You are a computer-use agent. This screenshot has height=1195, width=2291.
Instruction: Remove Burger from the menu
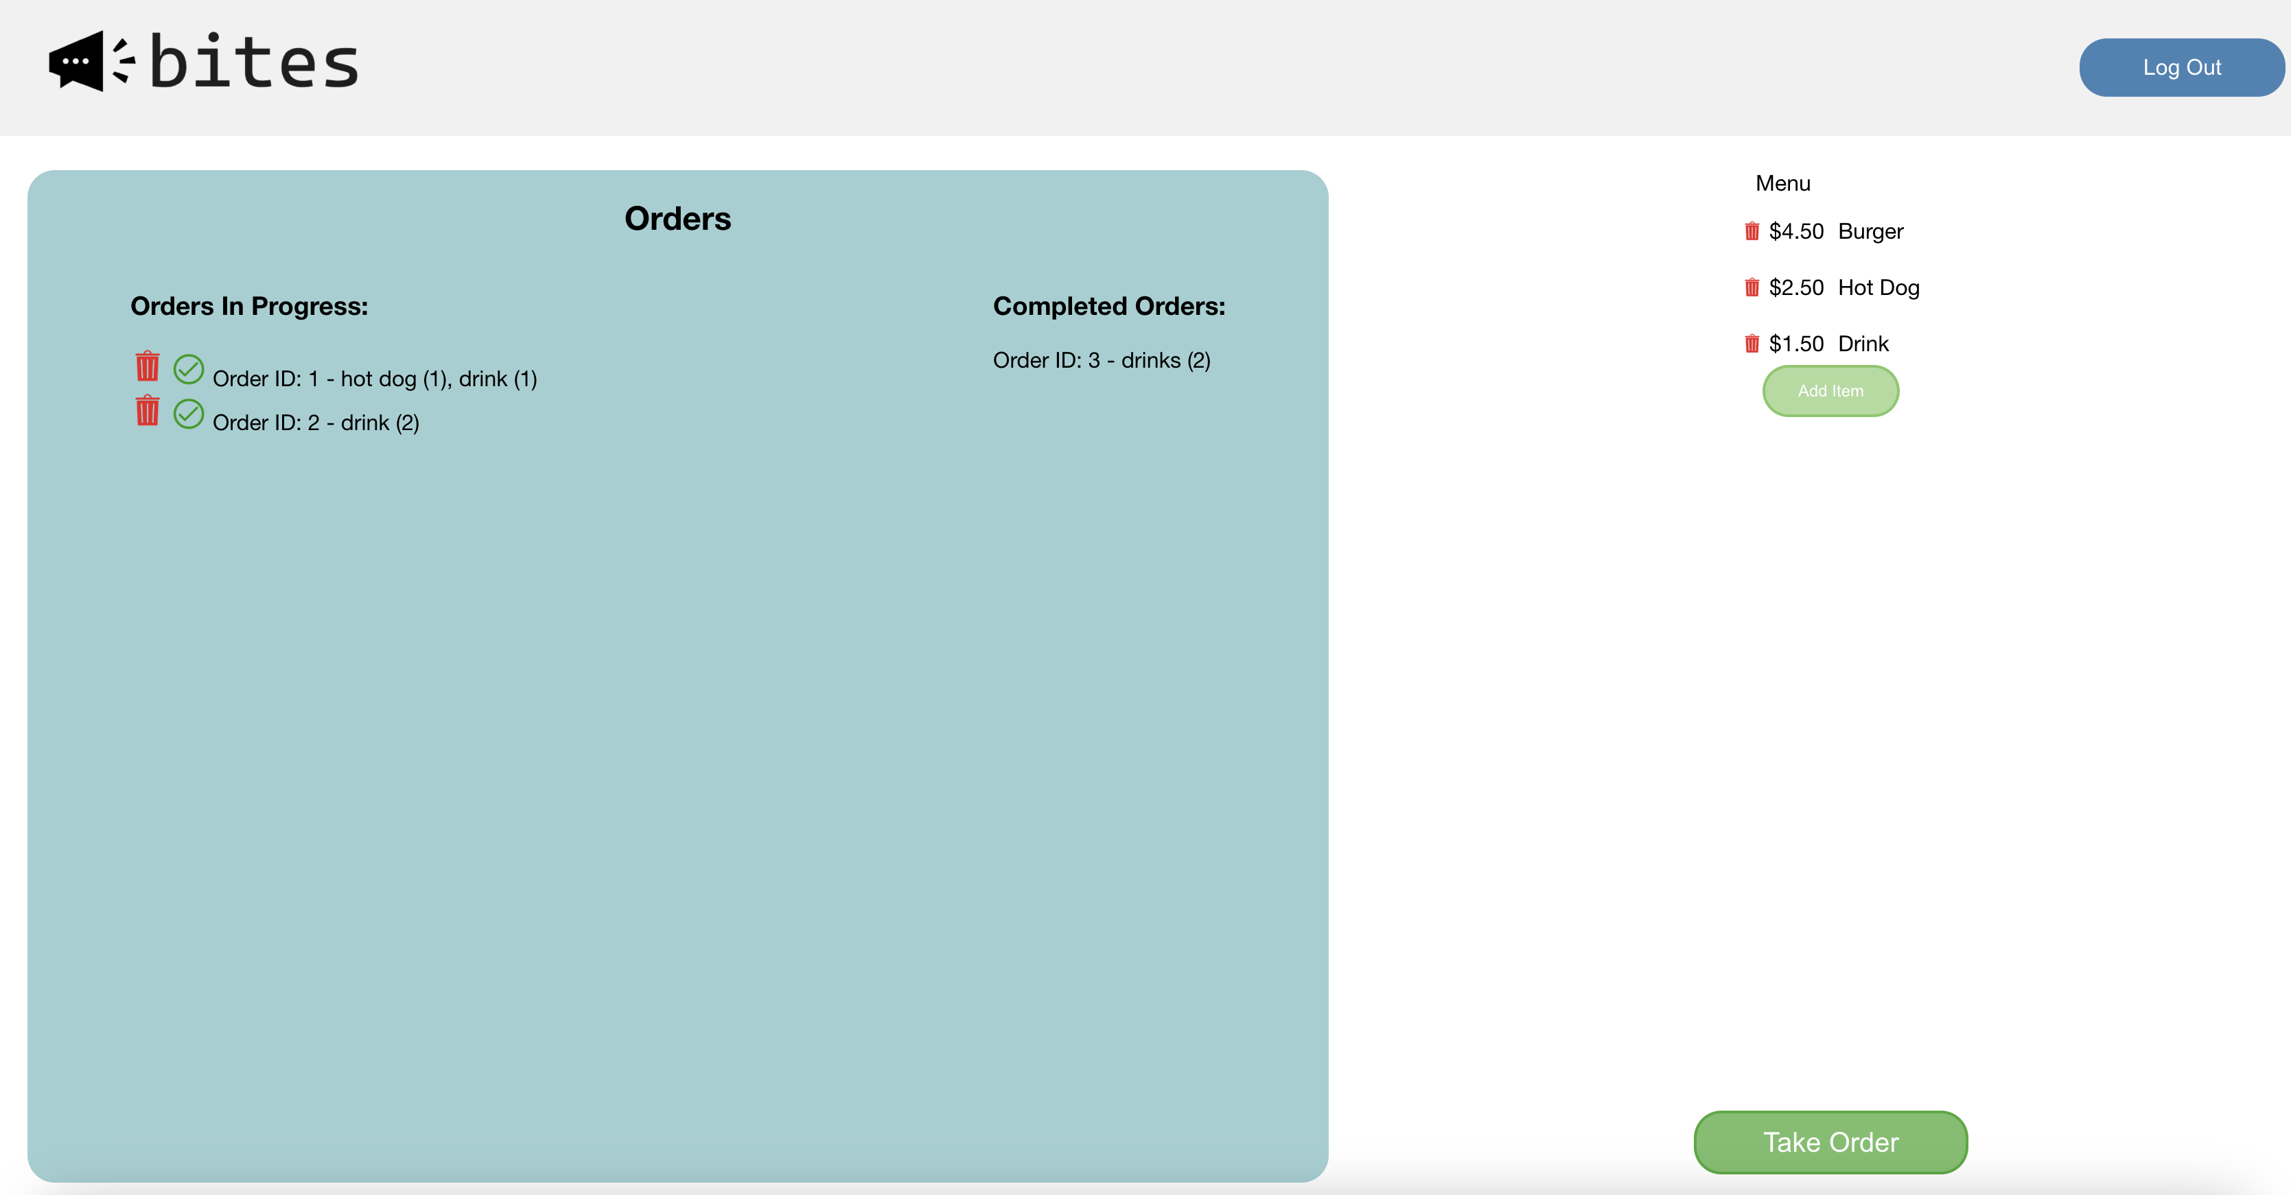[x=1751, y=231]
